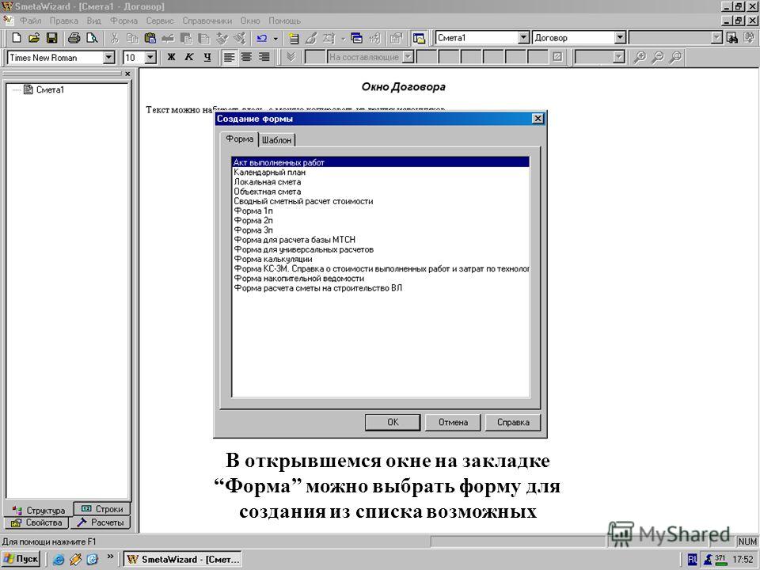Create a new document via toolbar icon
Viewport: 760px width, 570px height.
point(17,38)
